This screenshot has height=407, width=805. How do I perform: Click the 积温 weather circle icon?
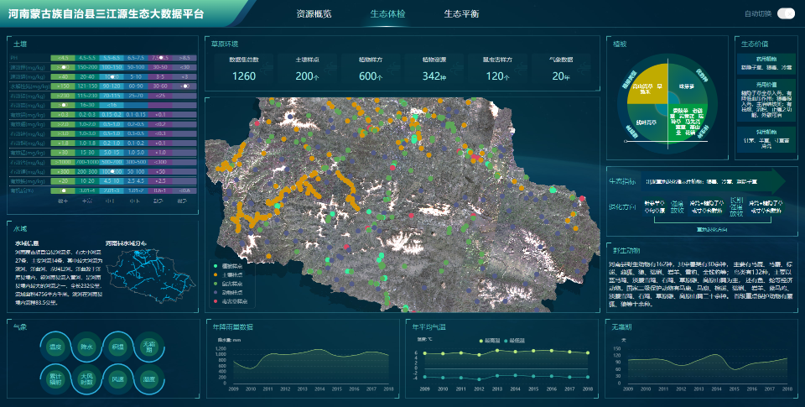click(x=117, y=346)
